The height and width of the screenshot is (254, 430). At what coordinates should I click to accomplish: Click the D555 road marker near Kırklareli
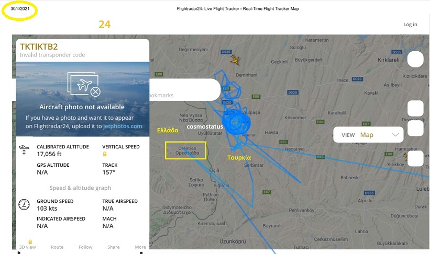[397, 52]
